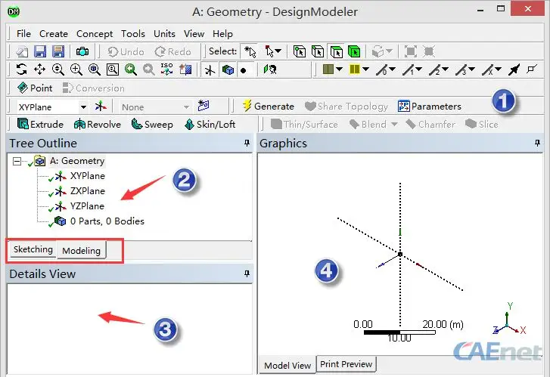Screen dimensions: 550x377
Task: Save the project using the first blue disk icon
Action: [x=40, y=52]
